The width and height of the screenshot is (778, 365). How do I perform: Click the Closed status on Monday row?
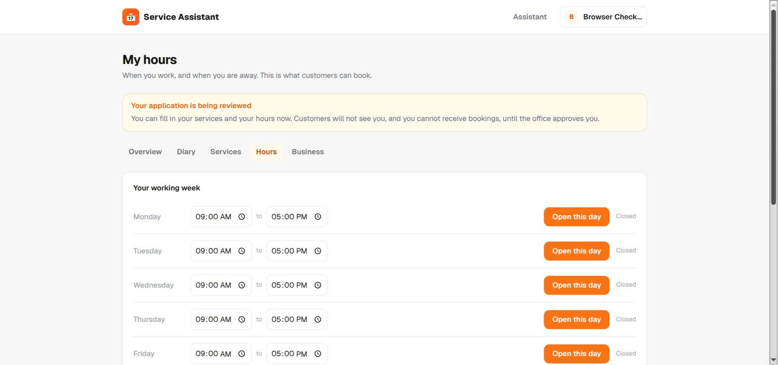coord(626,216)
